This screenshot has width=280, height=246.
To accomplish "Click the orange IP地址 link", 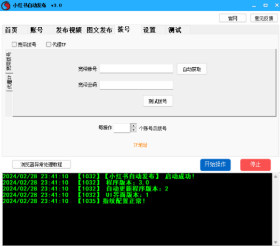I will tap(140, 145).
